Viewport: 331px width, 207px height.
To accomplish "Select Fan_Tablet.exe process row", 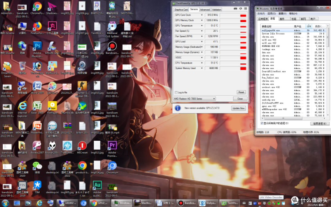I will click(x=293, y=78).
